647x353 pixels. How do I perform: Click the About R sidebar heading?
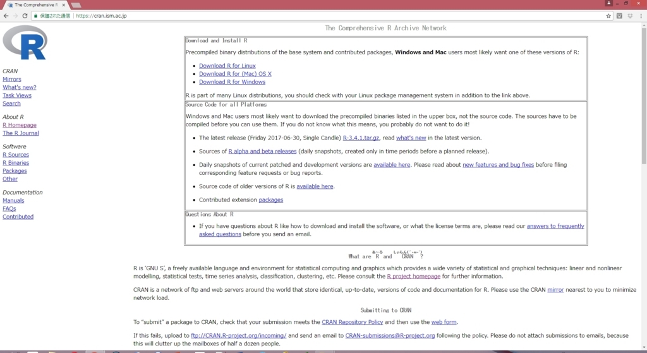(13, 117)
